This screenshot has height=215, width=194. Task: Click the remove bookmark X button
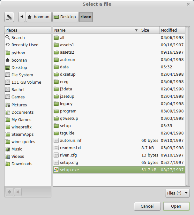click(x=18, y=192)
